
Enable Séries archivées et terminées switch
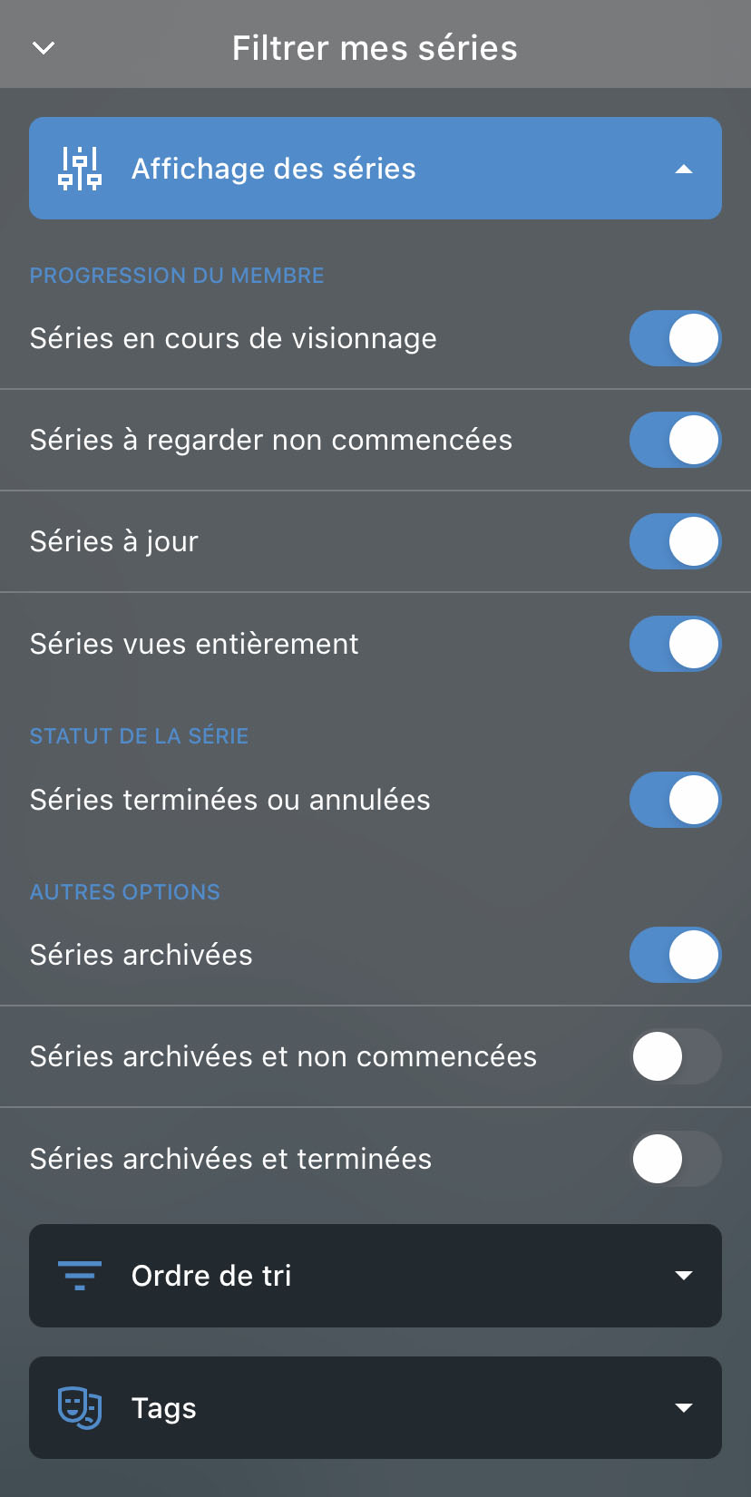point(675,1159)
